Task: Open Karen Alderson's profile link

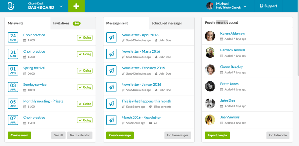Action: pyautogui.click(x=232, y=34)
